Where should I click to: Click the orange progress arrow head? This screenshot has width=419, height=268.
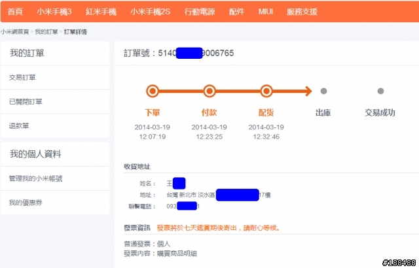click(x=308, y=92)
